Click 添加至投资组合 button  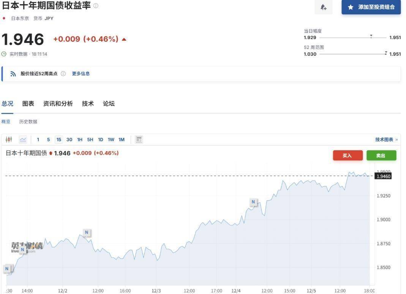tap(371, 7)
